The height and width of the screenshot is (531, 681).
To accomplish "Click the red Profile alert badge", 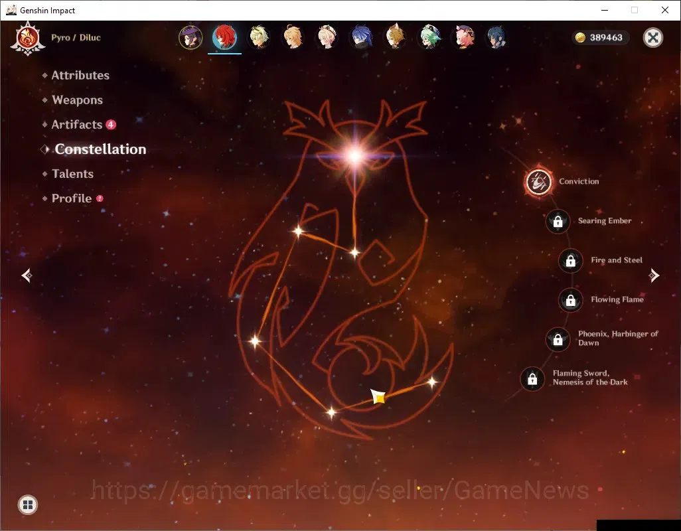I will pos(100,198).
